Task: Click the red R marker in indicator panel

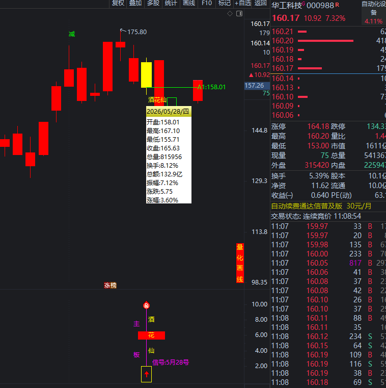Action: coord(146,305)
